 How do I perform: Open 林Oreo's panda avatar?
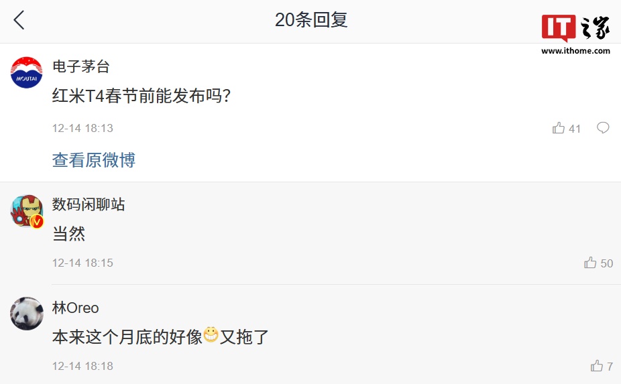point(27,314)
